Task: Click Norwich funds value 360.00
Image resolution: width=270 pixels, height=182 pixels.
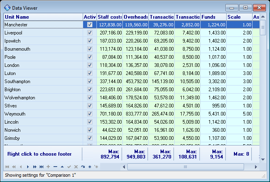Action: 213,130
